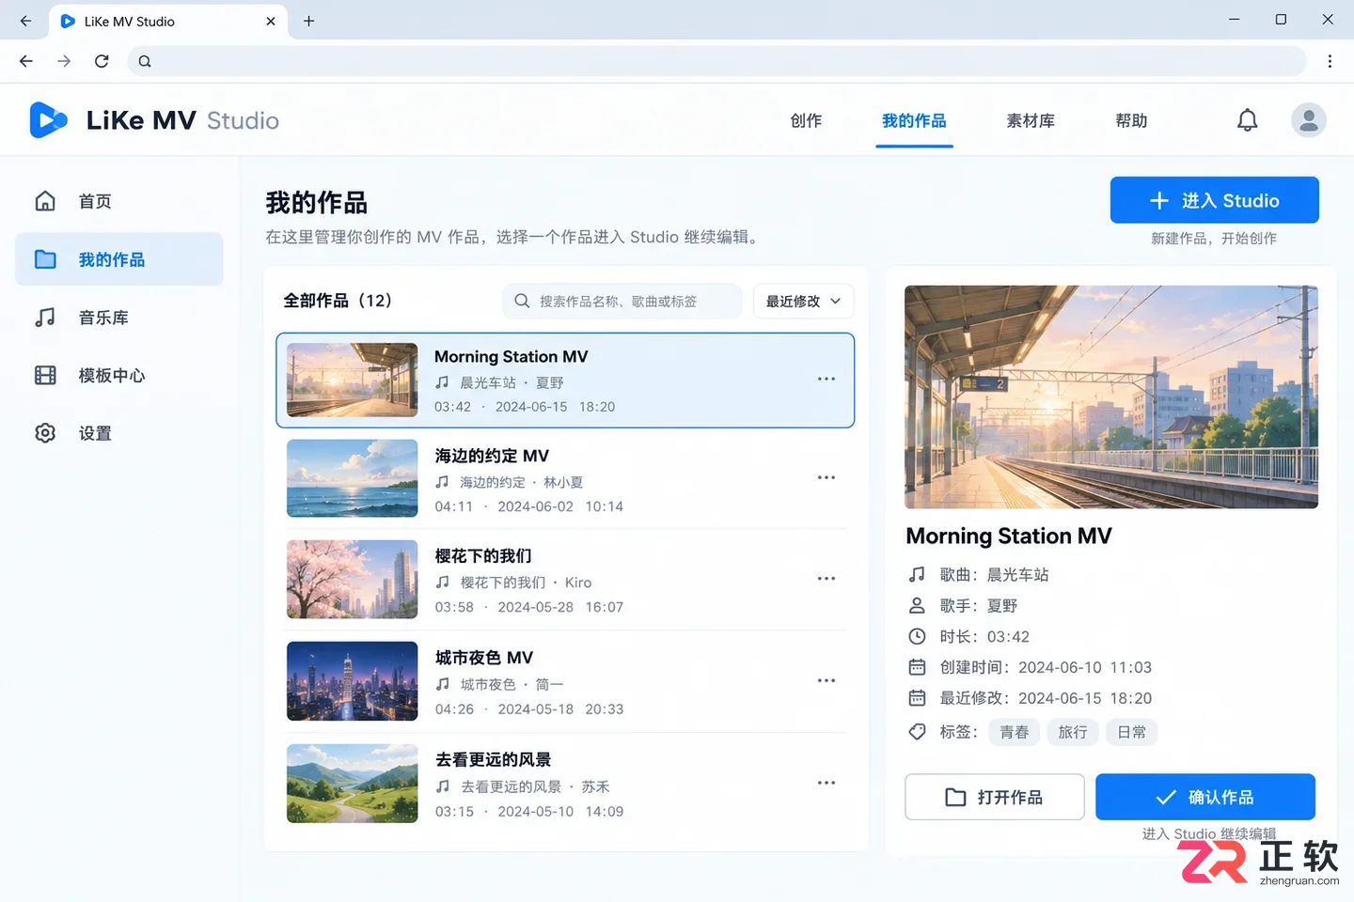Select the 海边的约定 MV thumbnail

click(352, 478)
